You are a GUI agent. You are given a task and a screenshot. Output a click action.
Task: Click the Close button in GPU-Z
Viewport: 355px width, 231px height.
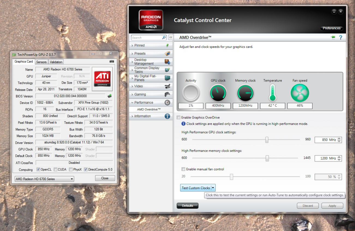point(105,178)
